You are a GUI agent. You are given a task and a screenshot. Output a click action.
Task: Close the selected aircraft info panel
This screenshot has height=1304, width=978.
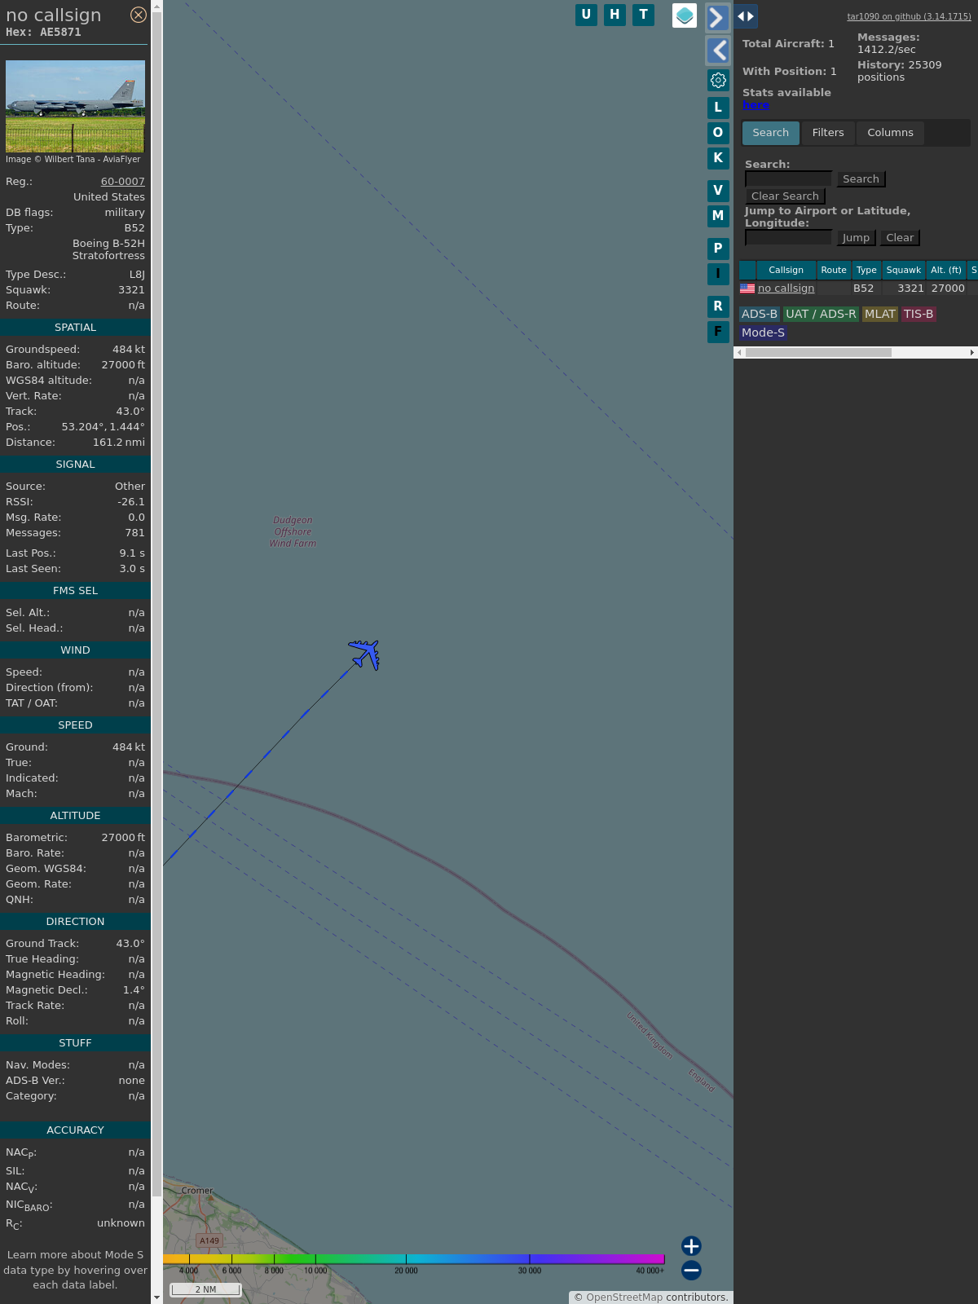pos(139,15)
